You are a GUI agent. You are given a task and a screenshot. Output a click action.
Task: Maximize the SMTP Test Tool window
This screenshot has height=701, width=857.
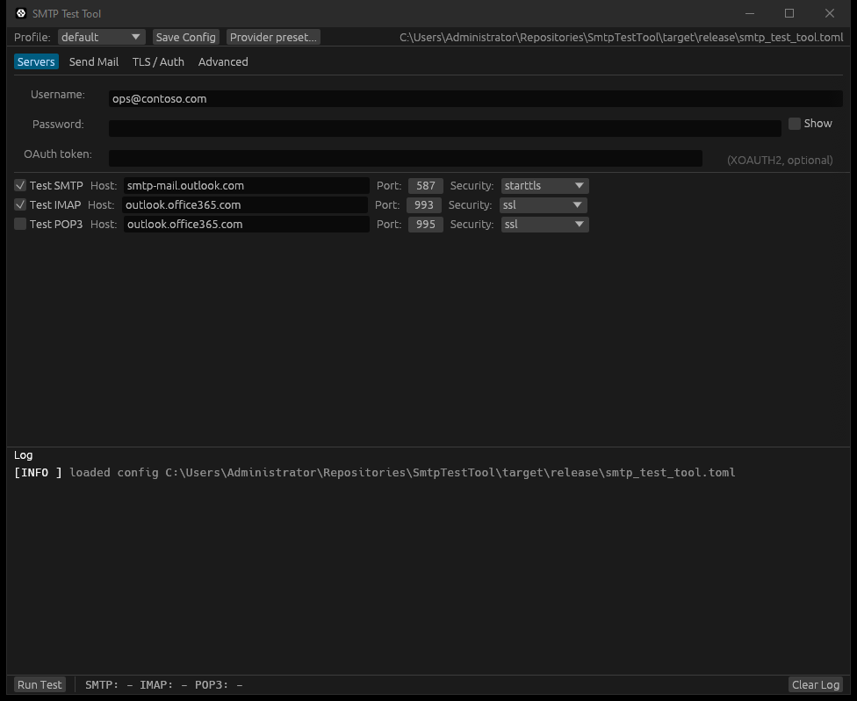pyautogui.click(x=789, y=13)
